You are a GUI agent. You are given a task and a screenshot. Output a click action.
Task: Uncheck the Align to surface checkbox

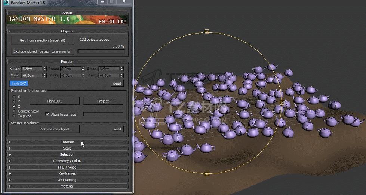coord(47,114)
